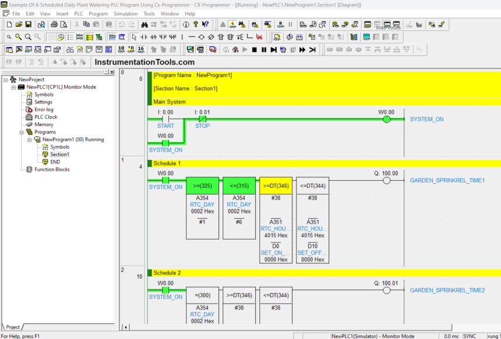Toggle the grid display button
Image resolution: width=501 pixels, height=339 pixels.
[x=51, y=37]
